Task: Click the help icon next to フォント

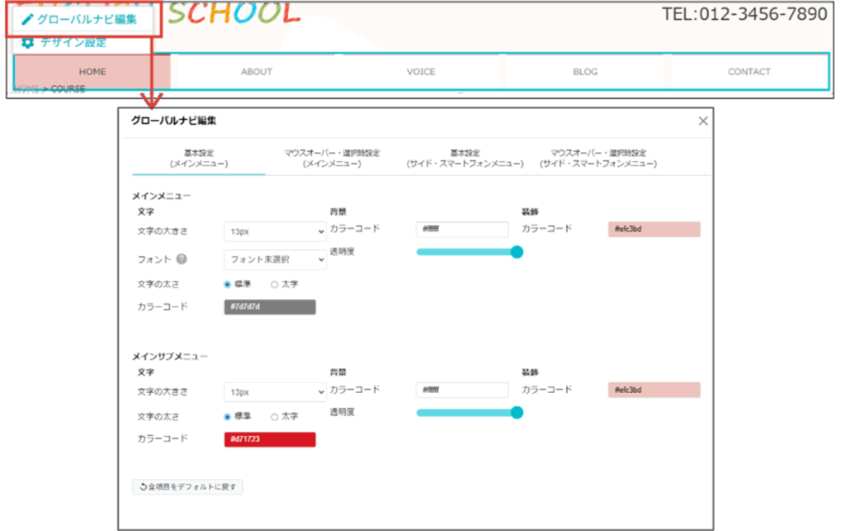Action: tap(182, 259)
